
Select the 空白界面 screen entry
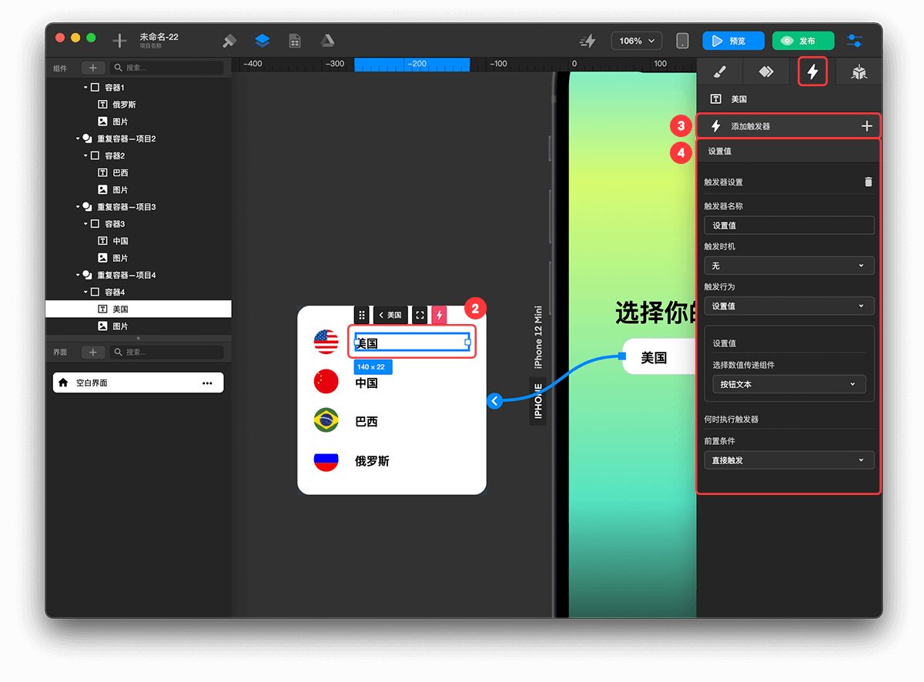click(139, 383)
